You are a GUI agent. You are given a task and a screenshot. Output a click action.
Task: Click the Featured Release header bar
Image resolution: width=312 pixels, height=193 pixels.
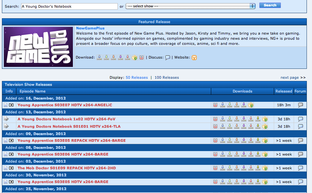(x=154, y=22)
